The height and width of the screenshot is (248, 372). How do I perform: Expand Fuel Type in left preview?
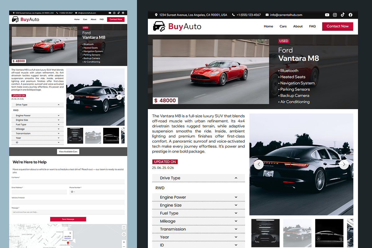pos(38,124)
